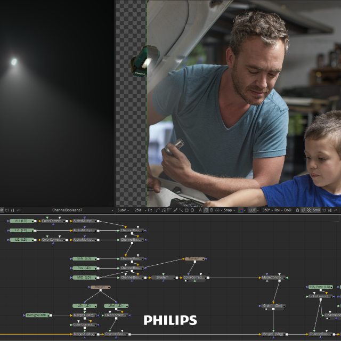
Task: Select the Grain1 (Grn) node
Action: tap(273, 306)
